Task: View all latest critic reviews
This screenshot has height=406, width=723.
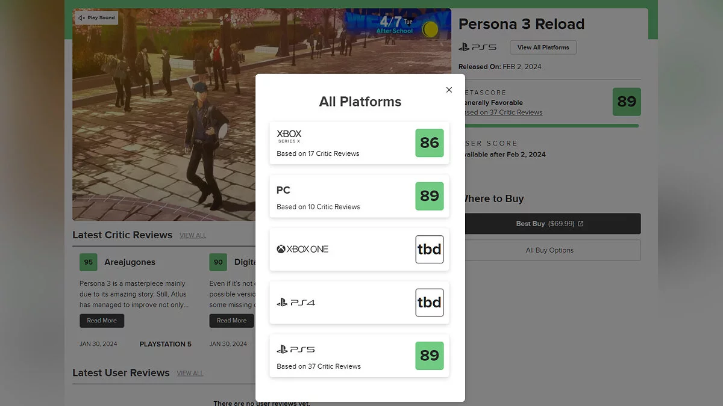Action: tap(193, 235)
